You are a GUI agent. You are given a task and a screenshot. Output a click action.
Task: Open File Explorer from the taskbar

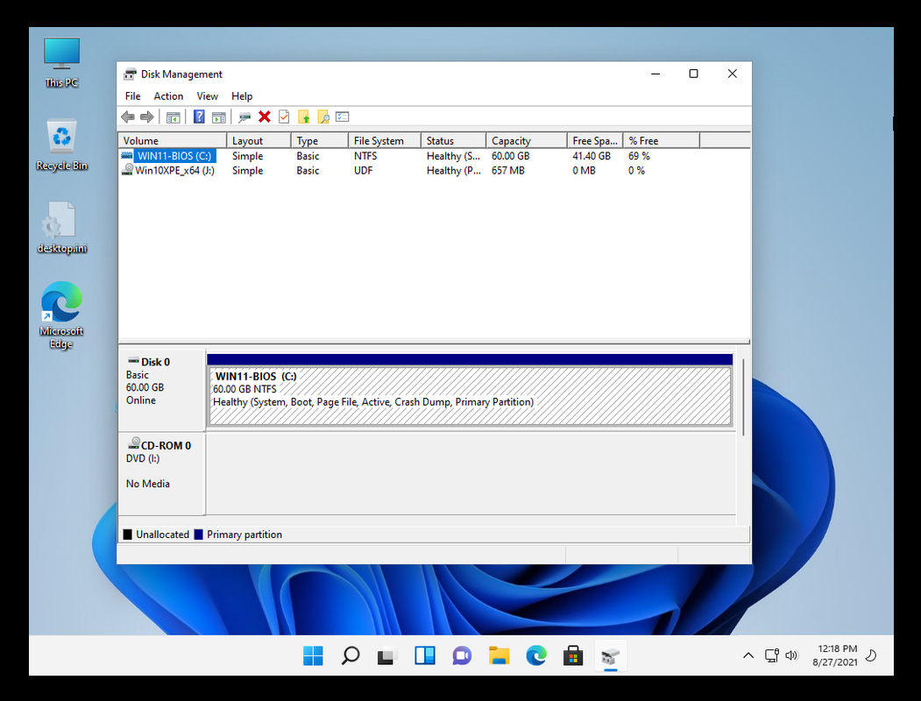click(499, 655)
